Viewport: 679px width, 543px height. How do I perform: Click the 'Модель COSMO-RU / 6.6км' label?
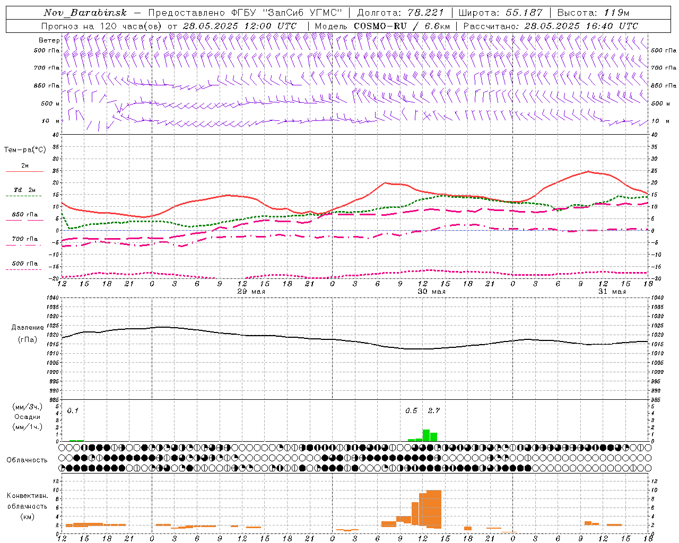click(382, 26)
